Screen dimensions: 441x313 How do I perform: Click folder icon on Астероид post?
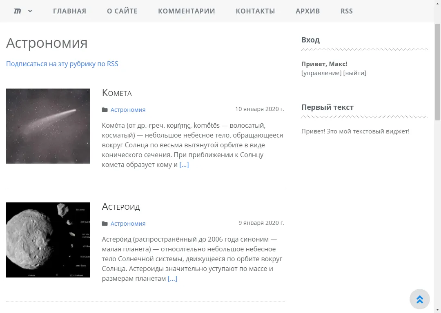coord(105,223)
